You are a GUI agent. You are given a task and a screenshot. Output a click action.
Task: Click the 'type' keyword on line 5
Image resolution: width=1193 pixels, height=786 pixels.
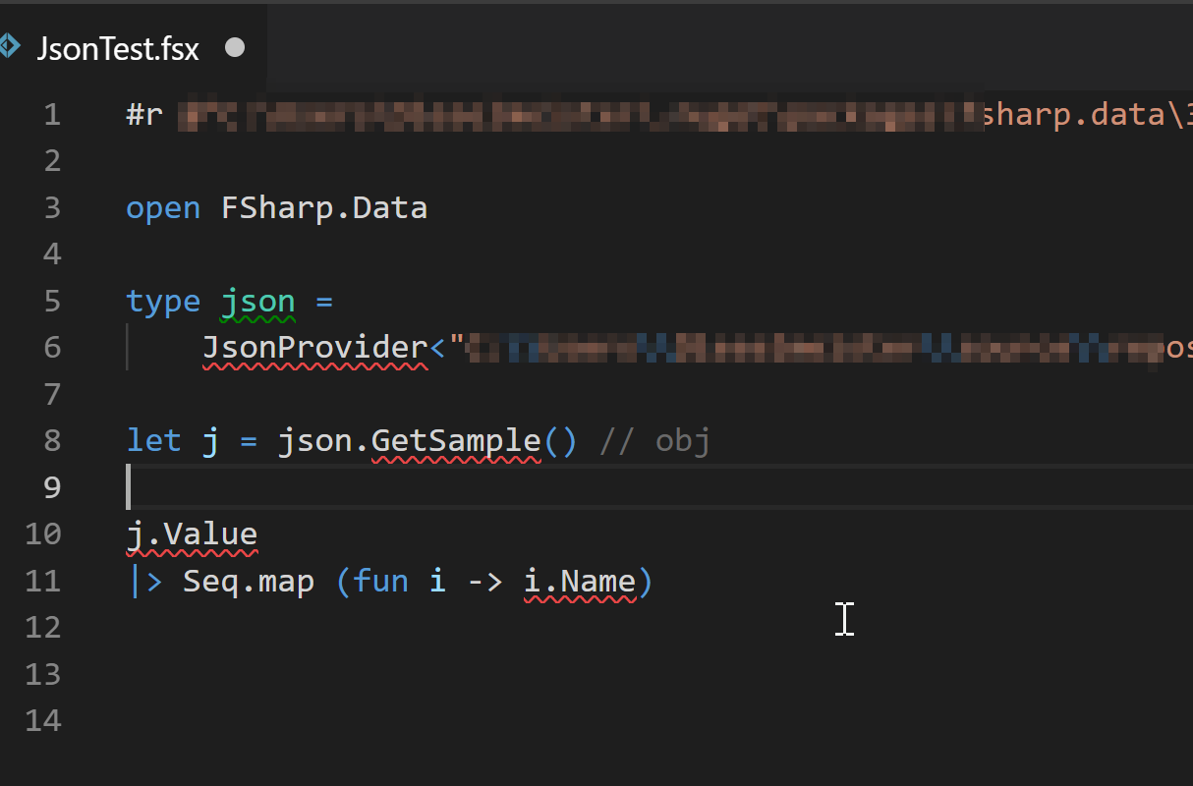pyautogui.click(x=163, y=302)
